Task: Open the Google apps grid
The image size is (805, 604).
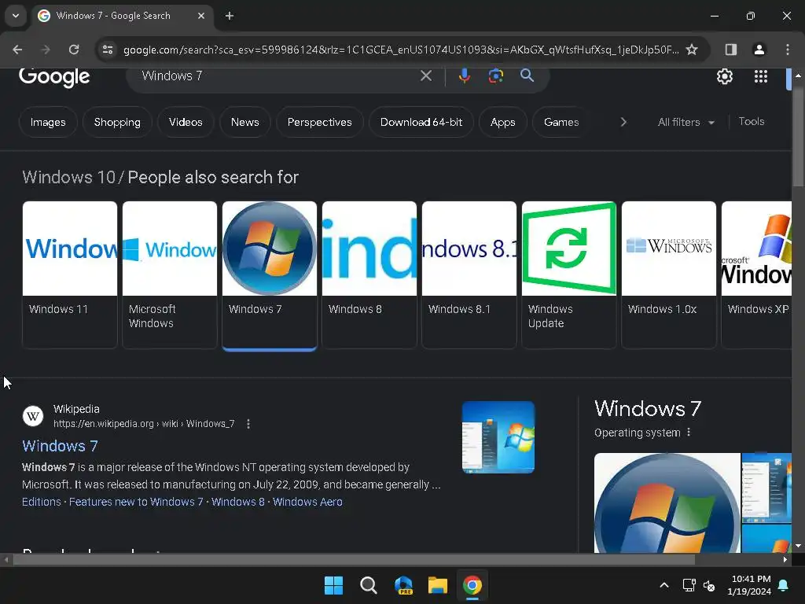Action: click(x=760, y=76)
